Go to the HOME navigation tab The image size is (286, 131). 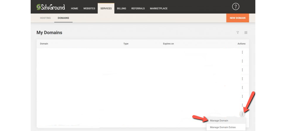(x=74, y=9)
